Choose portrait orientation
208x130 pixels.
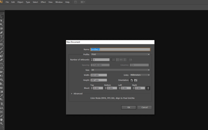click(x=132, y=80)
